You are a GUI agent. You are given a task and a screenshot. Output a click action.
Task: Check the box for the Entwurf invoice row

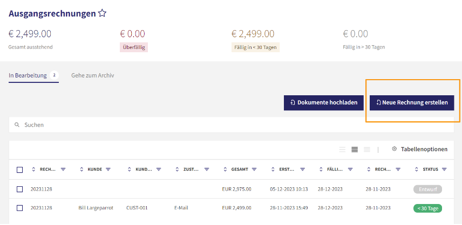point(20,189)
